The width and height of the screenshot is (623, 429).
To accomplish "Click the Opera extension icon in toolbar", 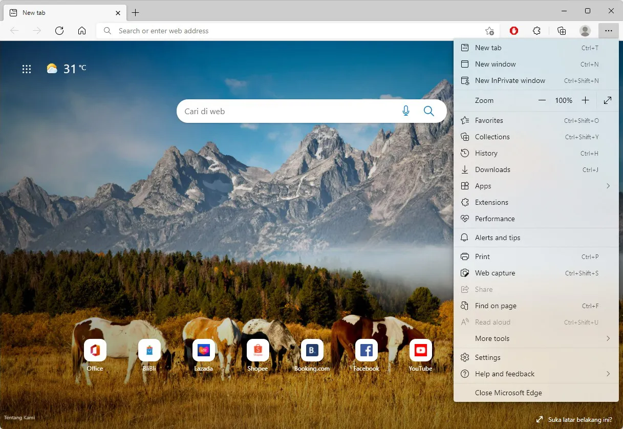I will click(x=514, y=31).
